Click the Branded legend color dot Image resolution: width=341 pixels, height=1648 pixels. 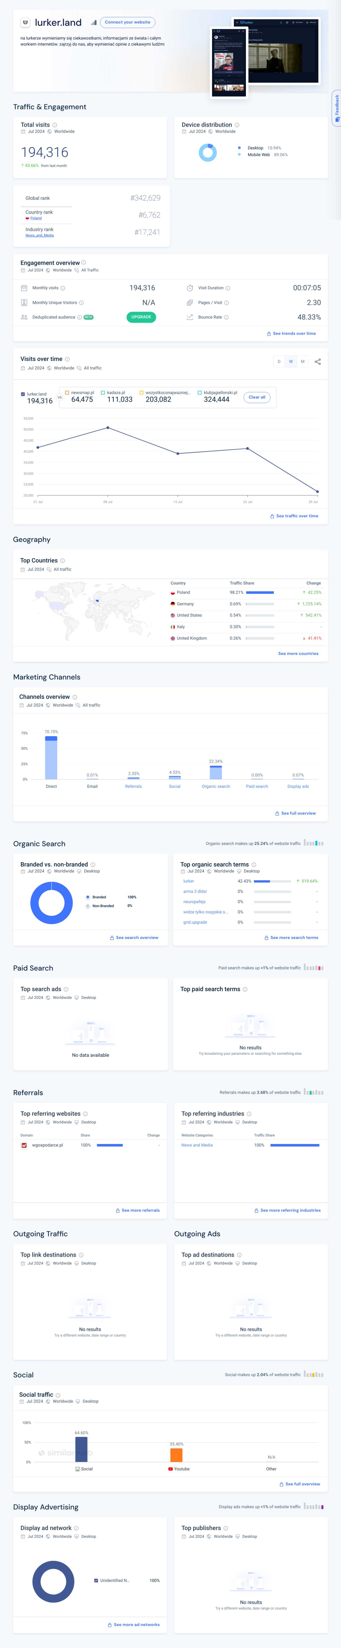[x=88, y=897]
